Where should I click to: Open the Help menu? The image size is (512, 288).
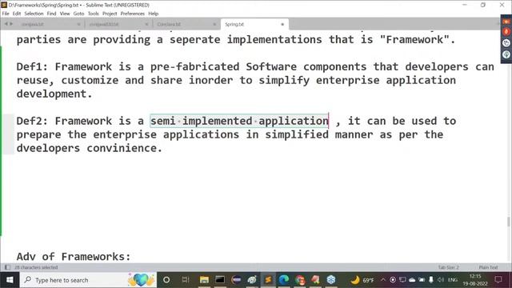point(153,14)
